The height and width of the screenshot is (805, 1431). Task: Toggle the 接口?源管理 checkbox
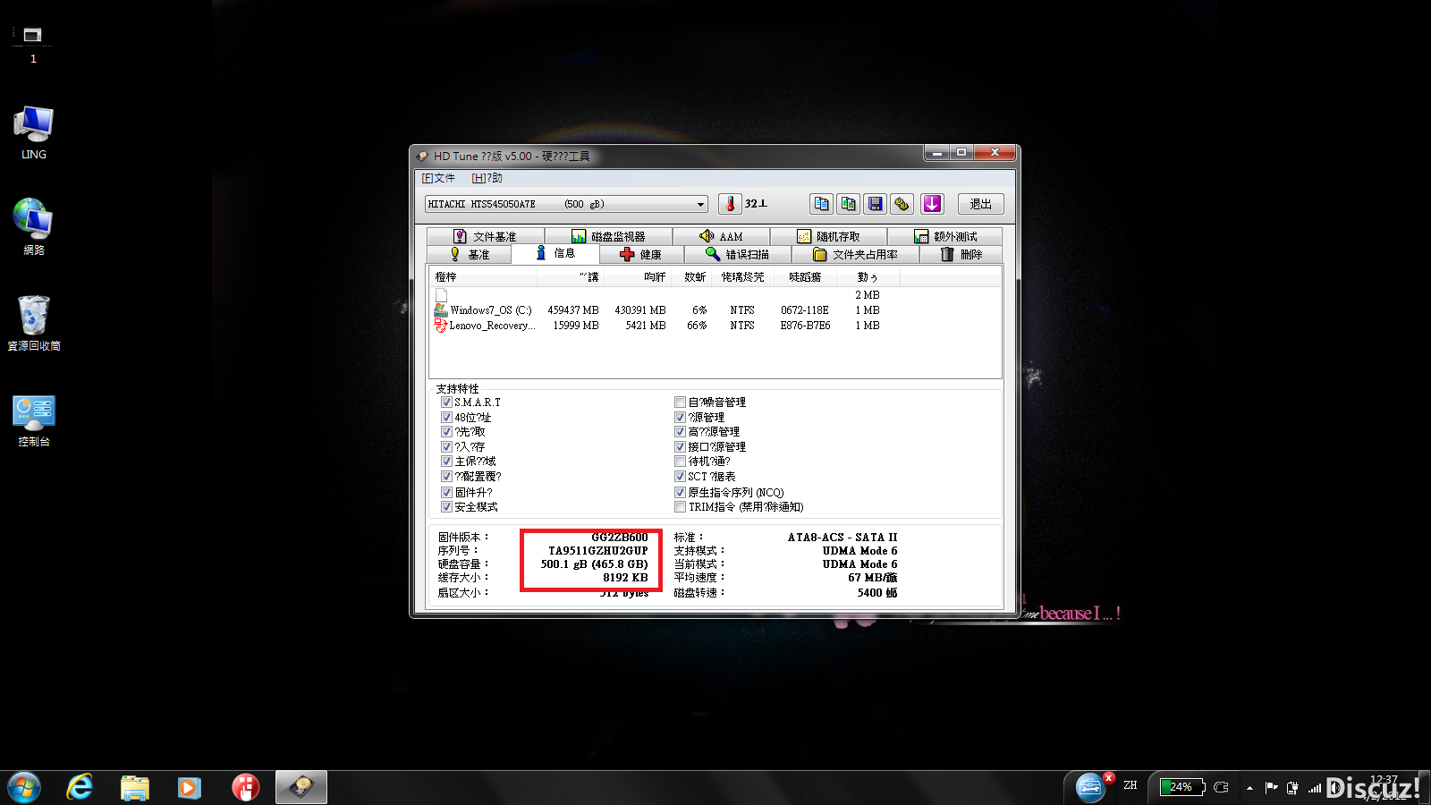coord(680,446)
